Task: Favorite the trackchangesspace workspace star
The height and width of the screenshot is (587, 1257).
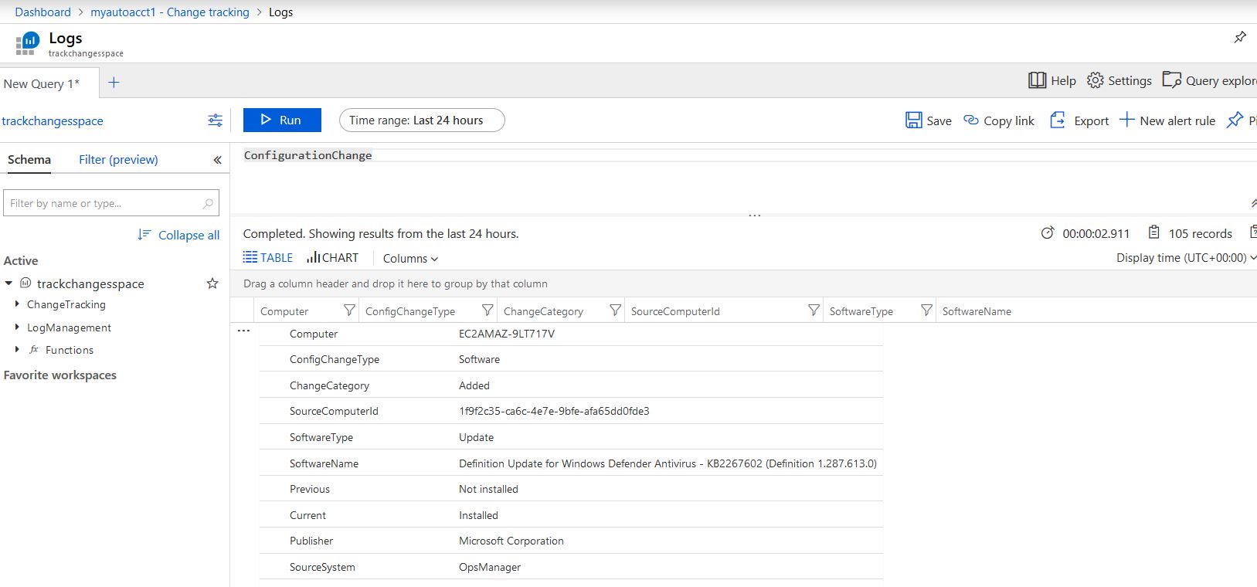Action: coord(212,283)
